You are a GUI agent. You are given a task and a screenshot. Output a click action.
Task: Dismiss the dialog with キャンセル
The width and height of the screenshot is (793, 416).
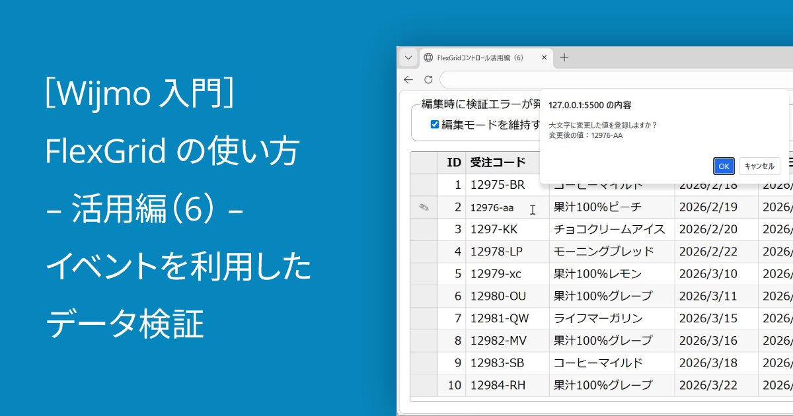click(759, 166)
